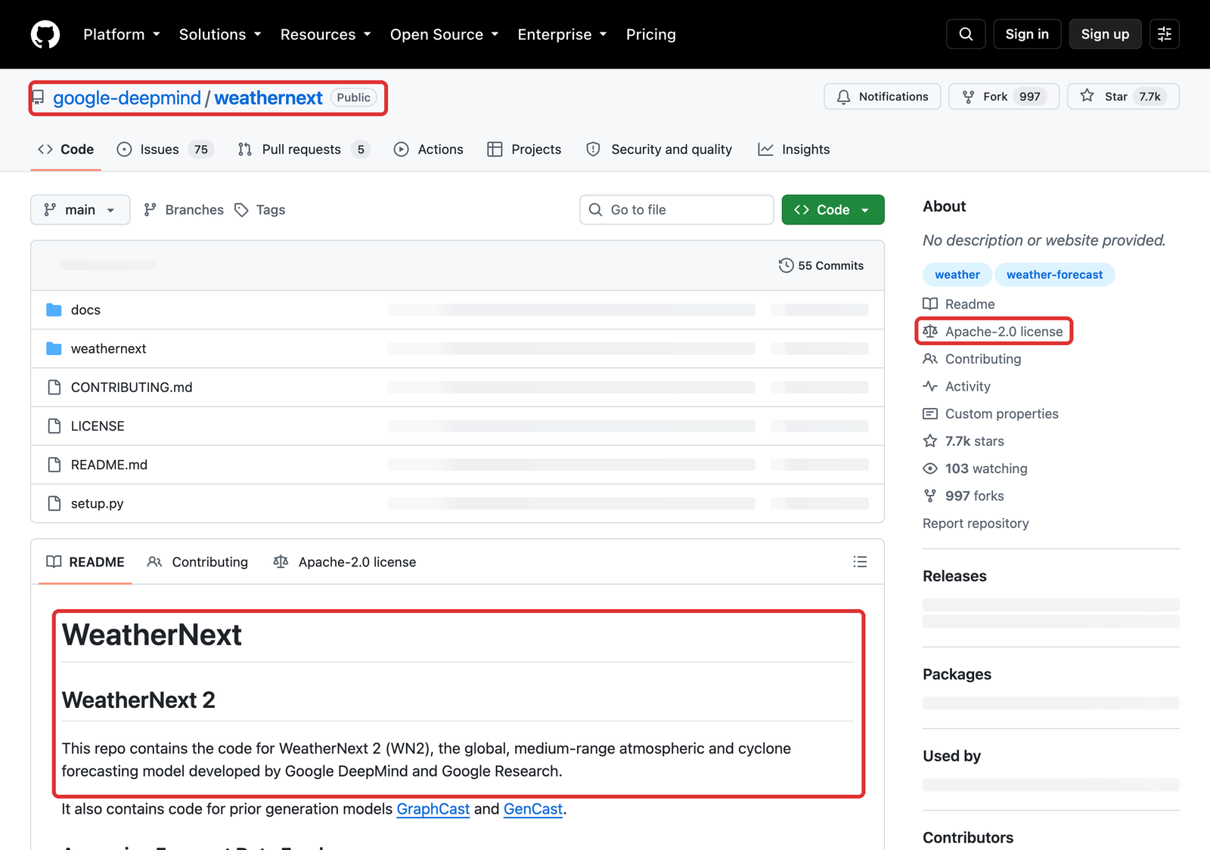Expand the Resources menu
This screenshot has width=1210, height=850.
click(326, 34)
